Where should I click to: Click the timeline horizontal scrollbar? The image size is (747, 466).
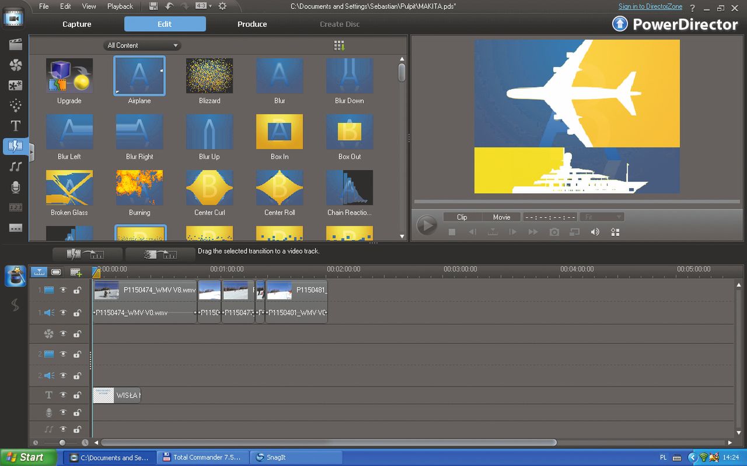point(329,443)
